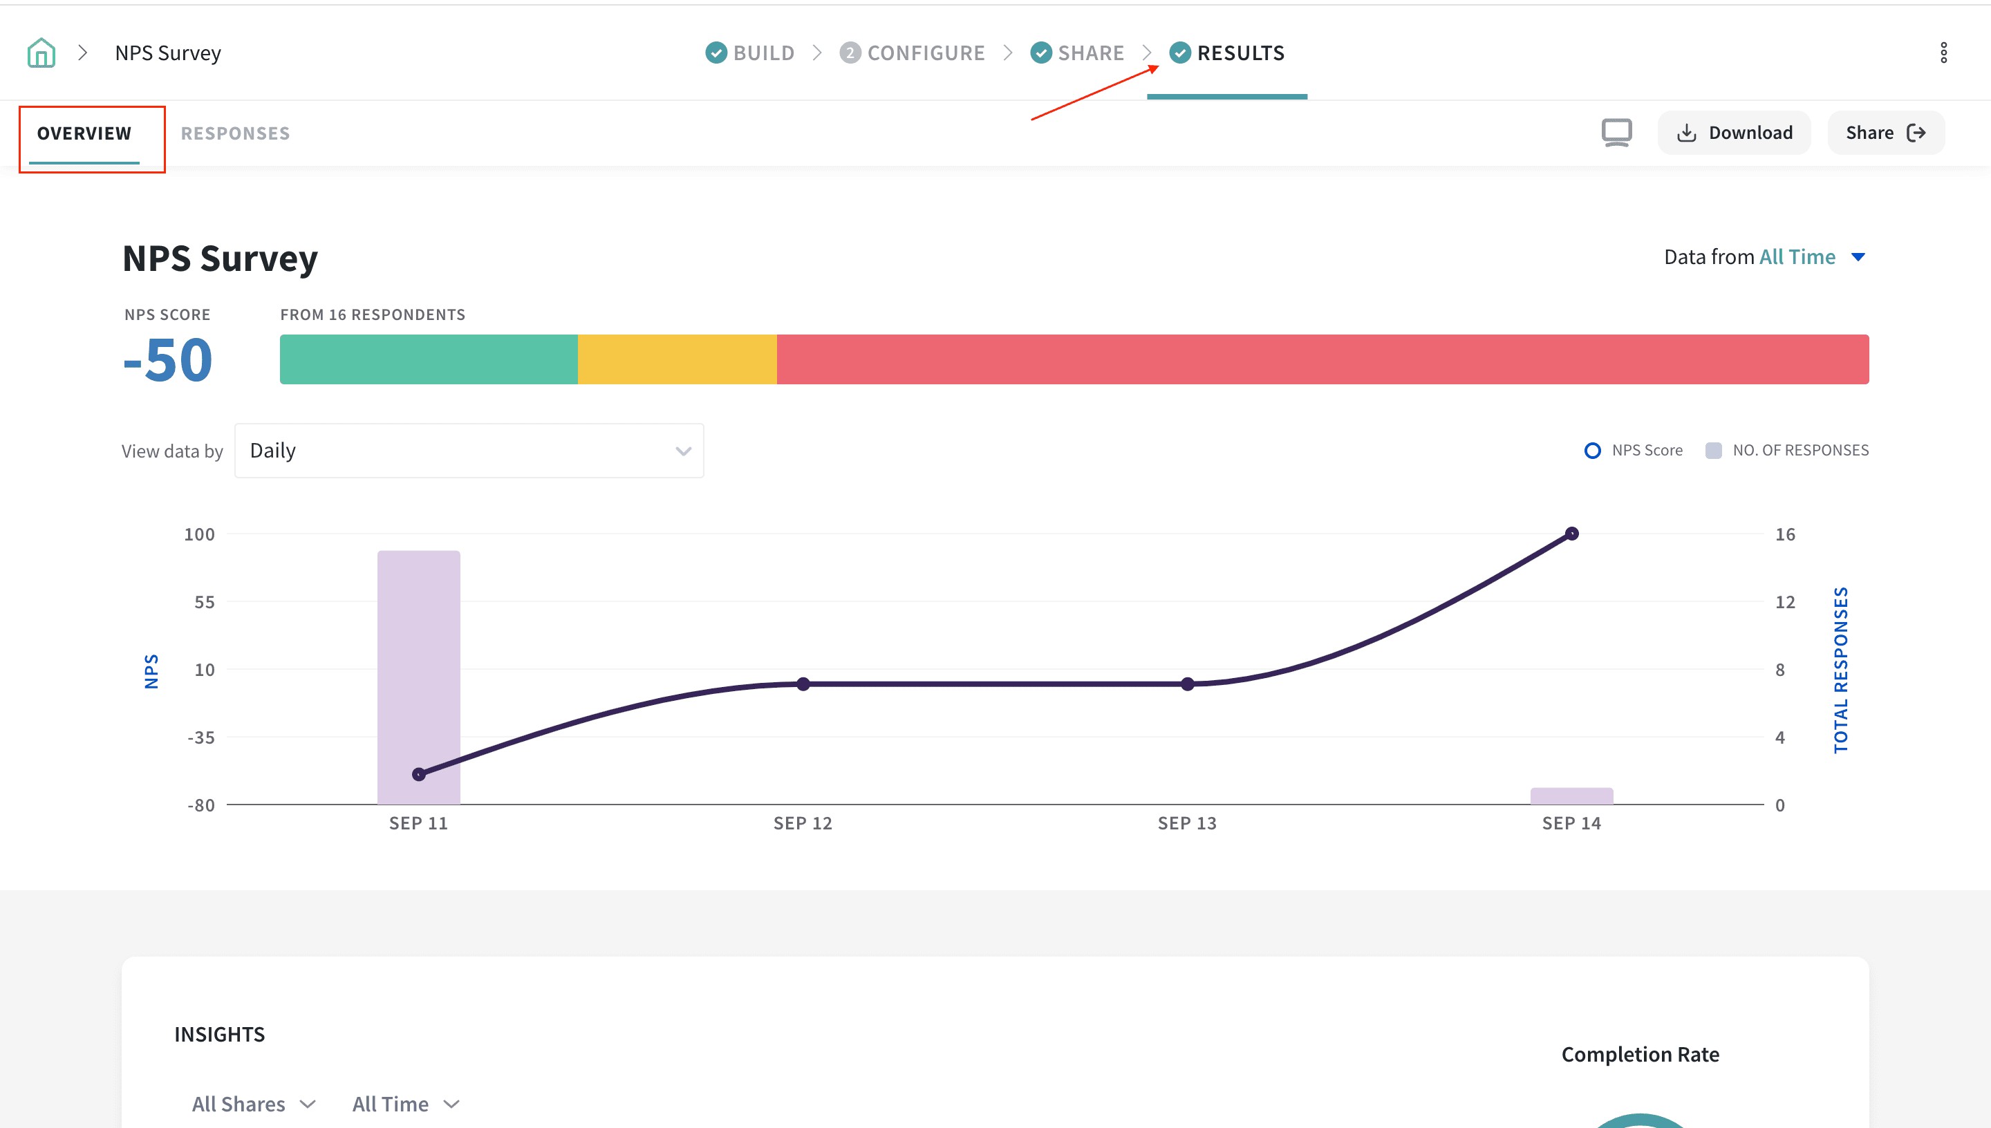This screenshot has width=1991, height=1128.
Task: Toggle the No. of Responses legend
Action: pyautogui.click(x=1787, y=450)
